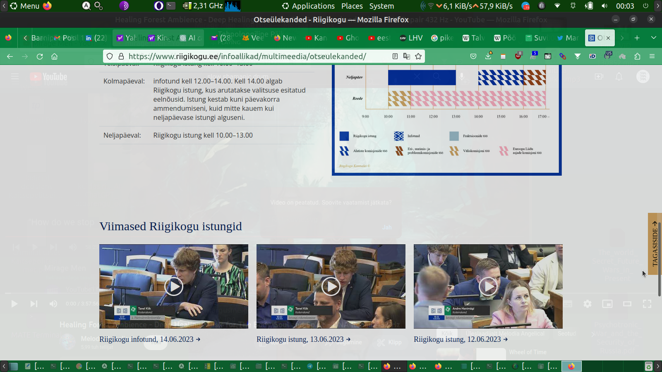Open the System menu
This screenshot has width=662, height=372.
[x=381, y=6]
